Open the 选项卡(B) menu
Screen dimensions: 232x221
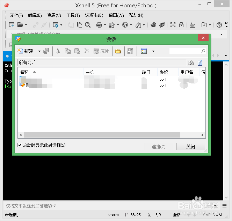point(94,15)
